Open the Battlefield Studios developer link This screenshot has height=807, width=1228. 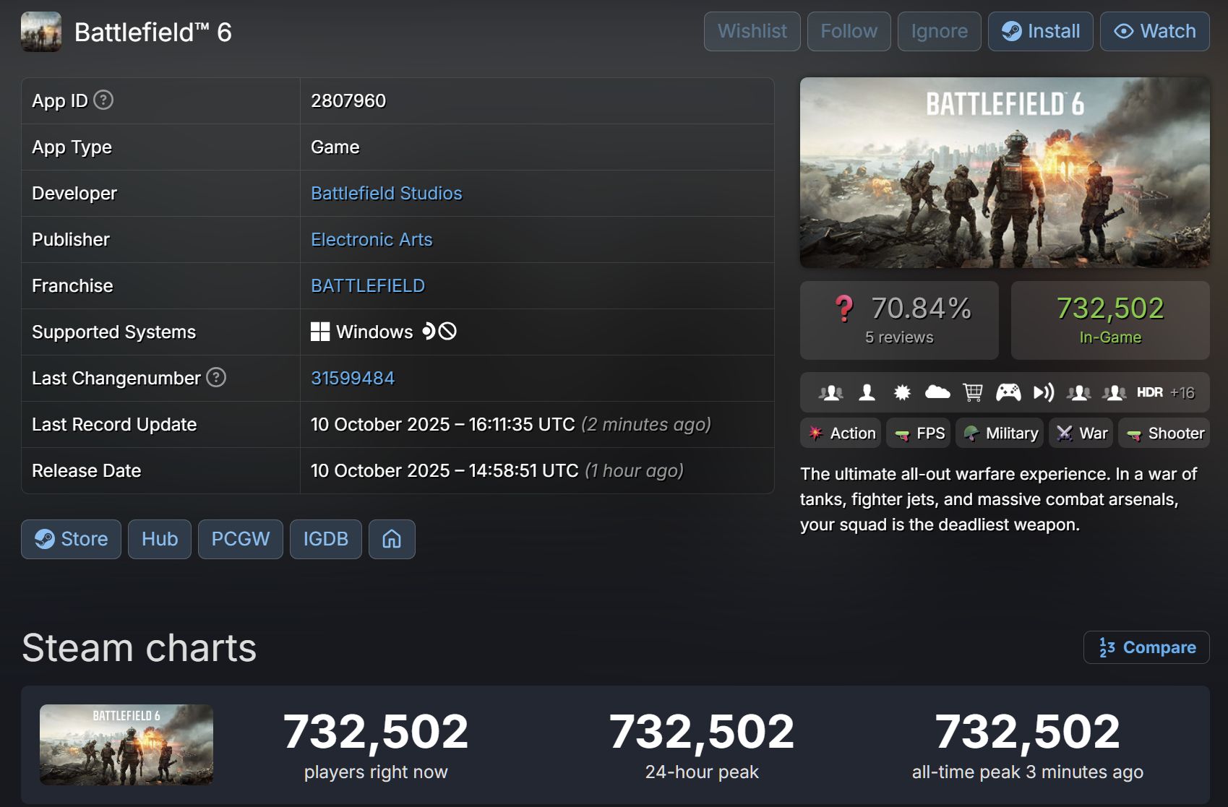[x=386, y=193]
